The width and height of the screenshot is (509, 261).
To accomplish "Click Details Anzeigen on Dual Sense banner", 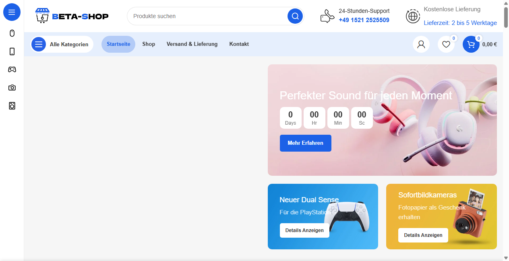I will tap(304, 230).
